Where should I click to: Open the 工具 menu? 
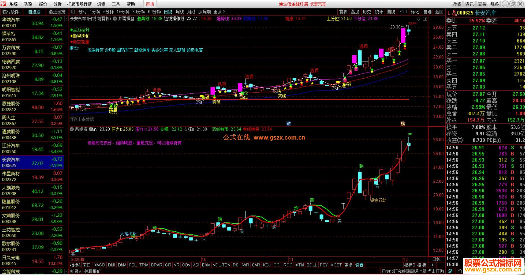(116, 4)
